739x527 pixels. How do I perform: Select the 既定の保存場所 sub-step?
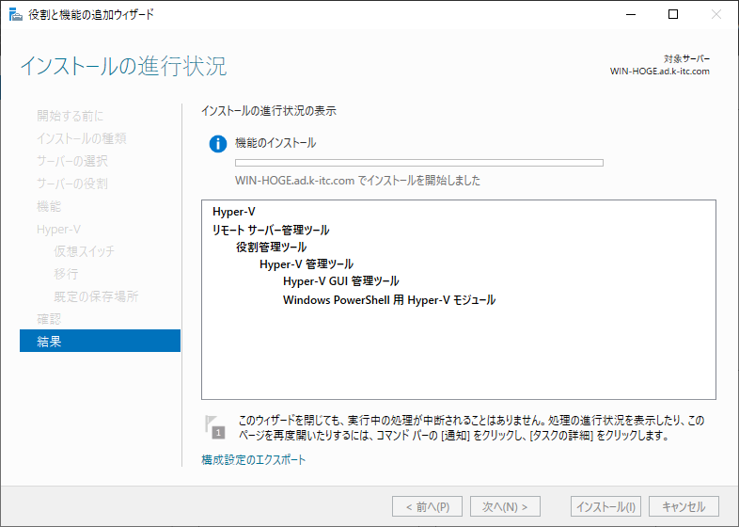click(x=96, y=296)
